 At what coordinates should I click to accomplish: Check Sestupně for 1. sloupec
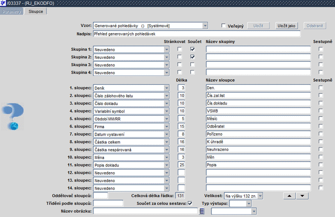[321, 88]
